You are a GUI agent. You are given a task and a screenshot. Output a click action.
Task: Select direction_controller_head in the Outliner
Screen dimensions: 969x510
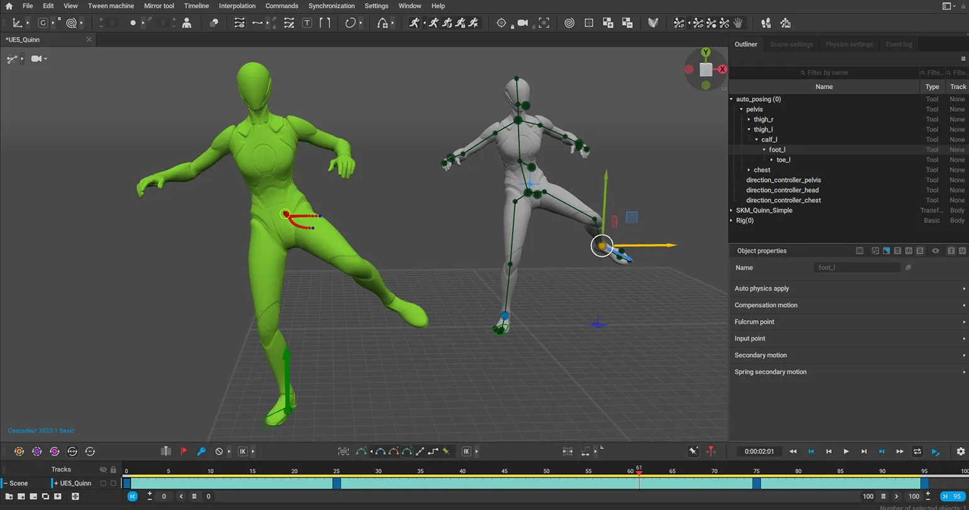pos(782,190)
